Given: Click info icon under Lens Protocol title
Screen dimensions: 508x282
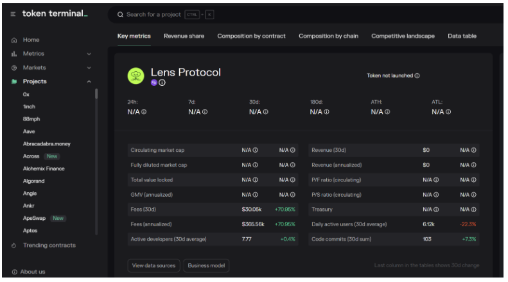Looking at the screenshot, I should click(162, 83).
